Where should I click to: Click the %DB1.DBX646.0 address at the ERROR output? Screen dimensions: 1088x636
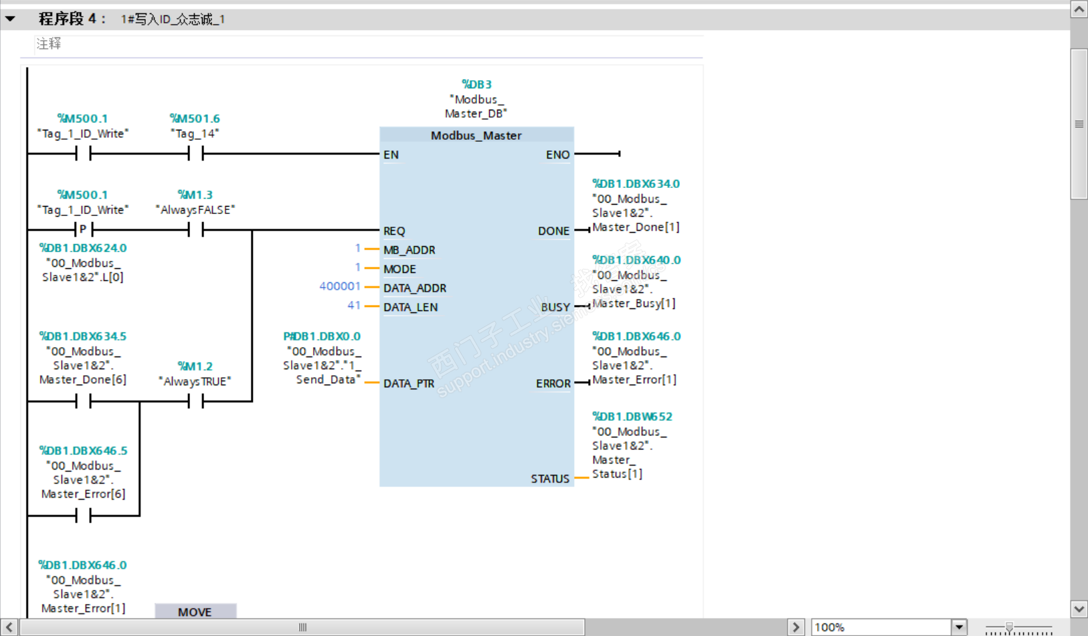[636, 336]
